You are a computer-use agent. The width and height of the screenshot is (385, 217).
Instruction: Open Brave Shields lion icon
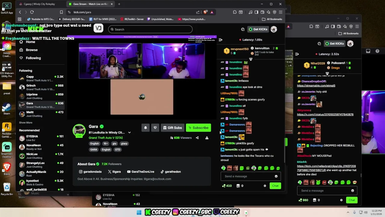[205, 12]
